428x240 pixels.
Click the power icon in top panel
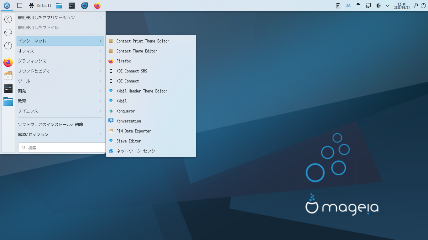point(423,6)
